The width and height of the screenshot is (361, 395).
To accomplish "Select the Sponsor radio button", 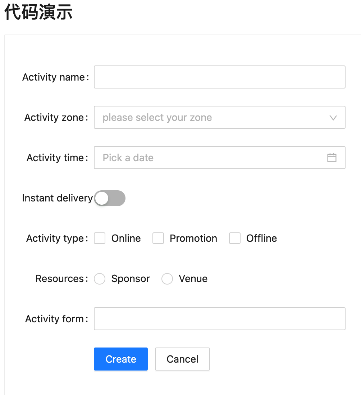I will (x=100, y=278).
